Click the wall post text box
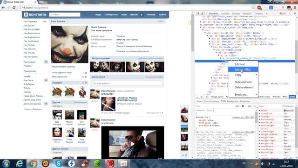Image resolution: width=298 pixels, height=168 pixels. click(x=127, y=84)
